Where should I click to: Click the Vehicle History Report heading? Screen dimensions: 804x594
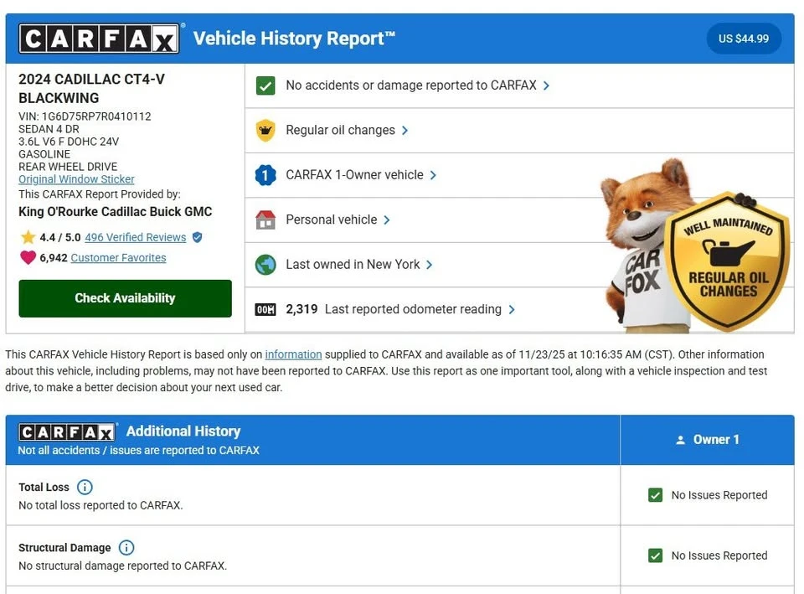point(294,39)
